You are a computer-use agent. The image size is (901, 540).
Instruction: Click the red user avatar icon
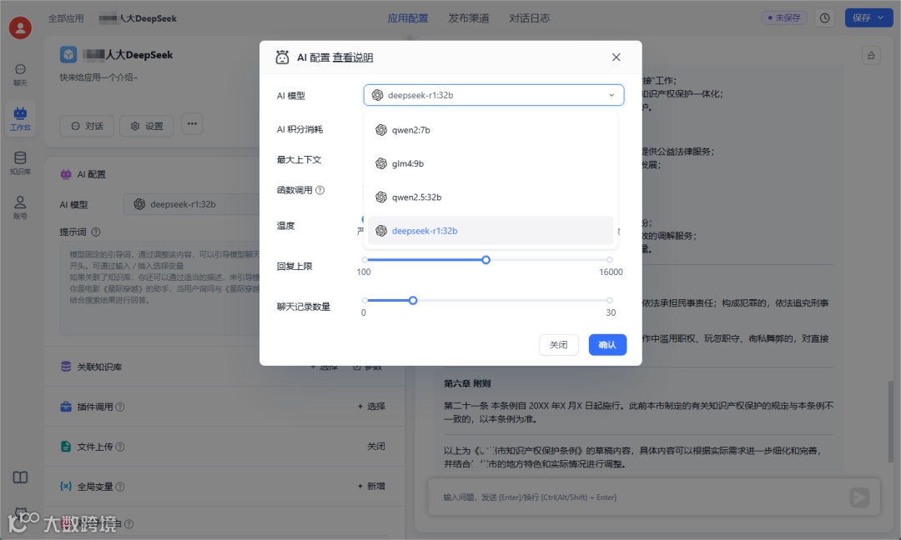(x=20, y=27)
